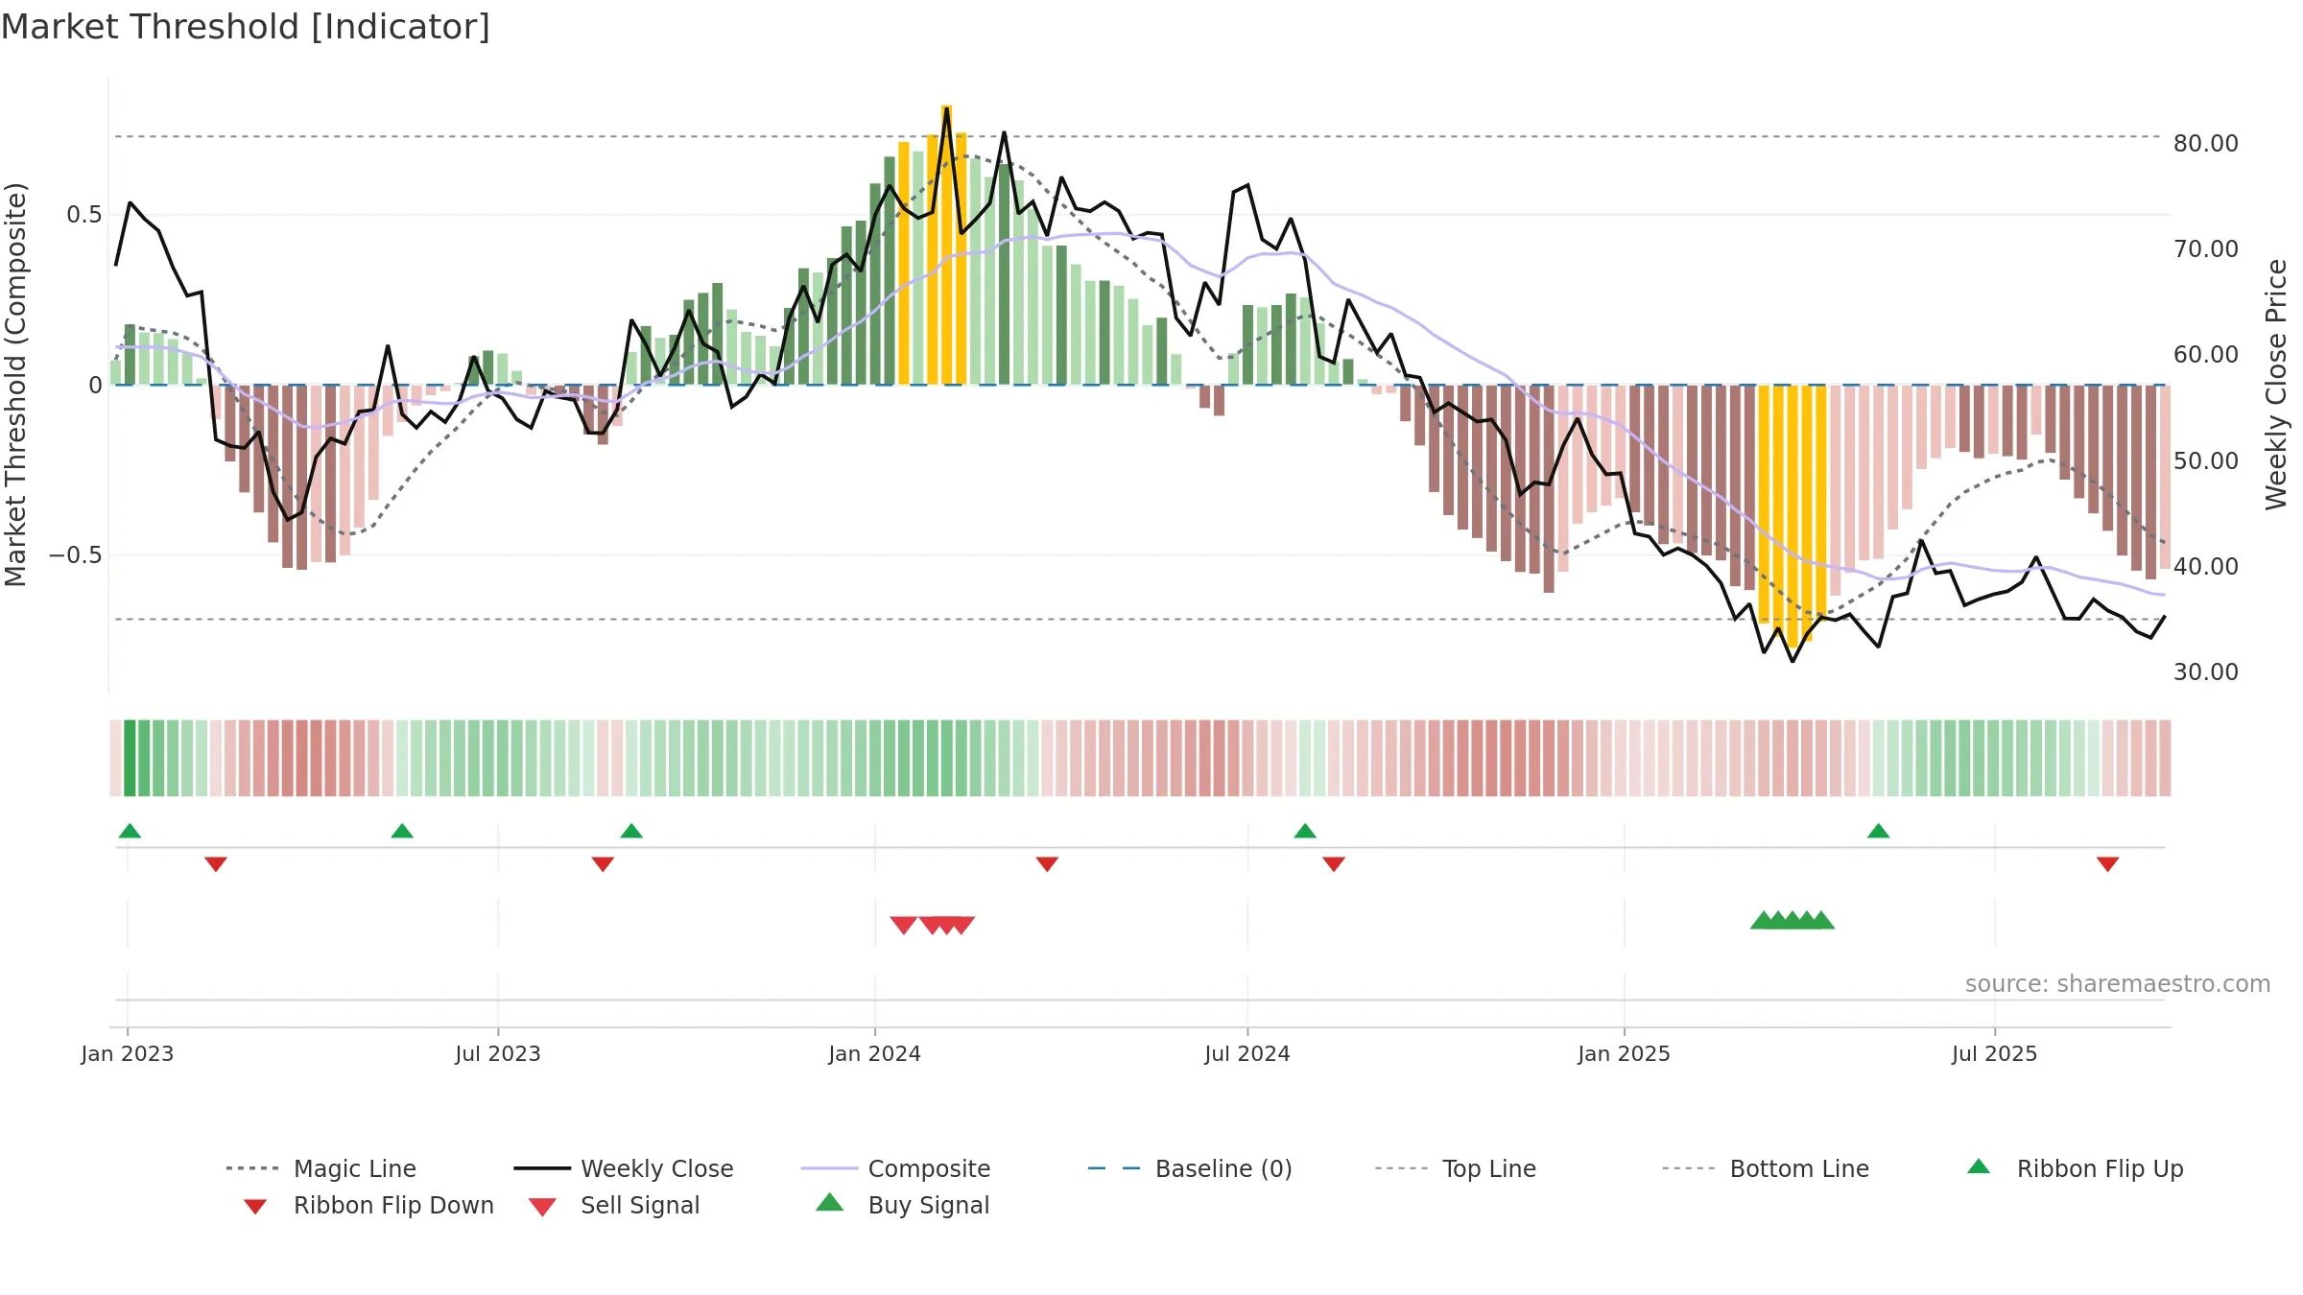Toggle the Sell Signal legend entry
The image size is (2303, 1295).
pos(614,1205)
